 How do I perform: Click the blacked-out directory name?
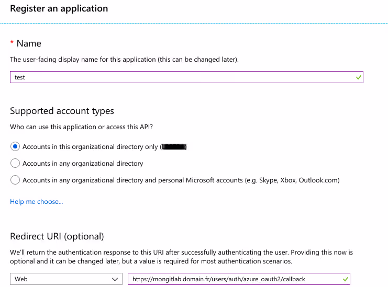pyautogui.click(x=174, y=147)
